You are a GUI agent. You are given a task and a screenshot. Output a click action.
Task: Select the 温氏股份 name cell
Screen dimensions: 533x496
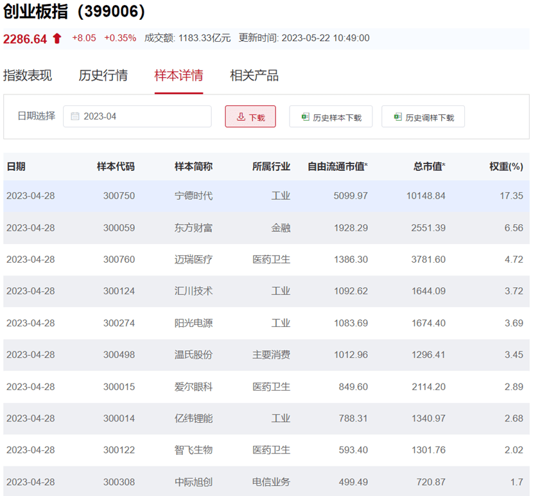193,355
